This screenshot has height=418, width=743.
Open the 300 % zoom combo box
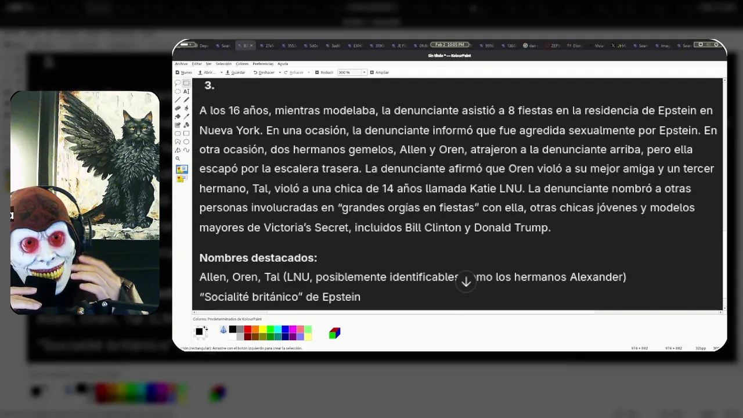point(352,73)
